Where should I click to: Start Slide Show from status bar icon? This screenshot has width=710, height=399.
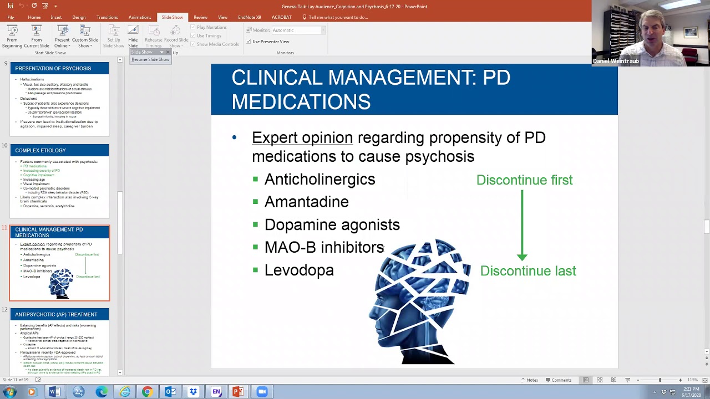(x=627, y=380)
